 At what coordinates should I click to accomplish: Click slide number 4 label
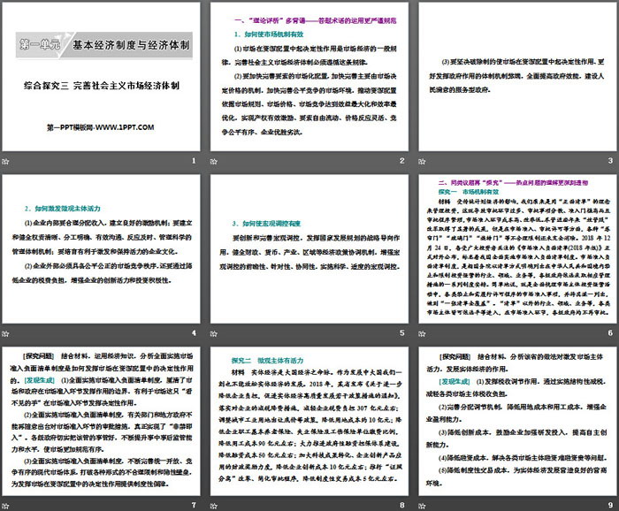coord(194,333)
